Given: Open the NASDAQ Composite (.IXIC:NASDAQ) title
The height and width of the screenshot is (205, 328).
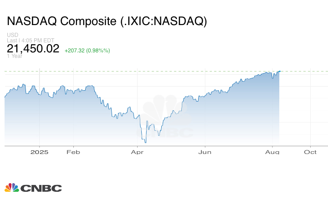Looking at the screenshot, I should pyautogui.click(x=107, y=21).
